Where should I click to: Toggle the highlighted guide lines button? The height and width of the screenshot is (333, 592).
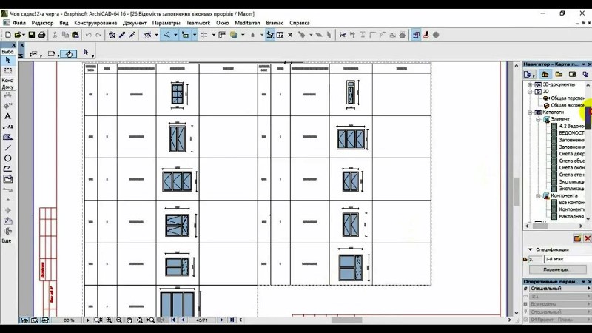point(166,35)
